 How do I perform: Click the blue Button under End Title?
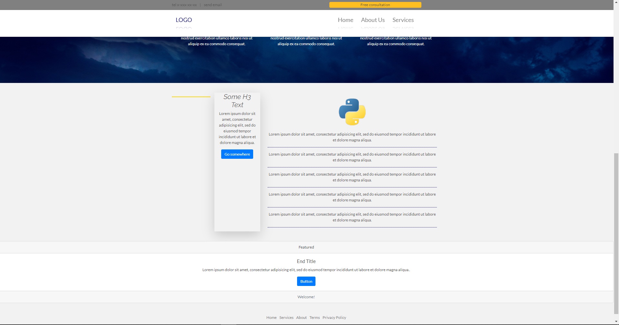coord(306,281)
